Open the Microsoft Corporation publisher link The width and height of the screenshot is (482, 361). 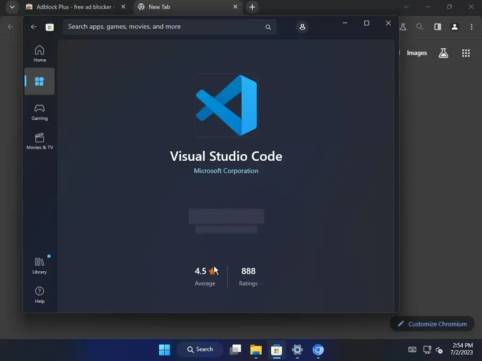click(226, 171)
